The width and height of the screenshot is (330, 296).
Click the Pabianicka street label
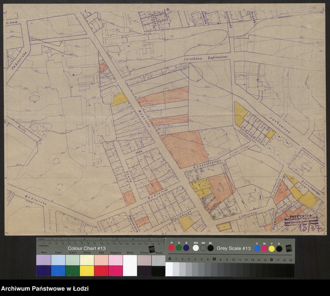pyautogui.click(x=19, y=61)
